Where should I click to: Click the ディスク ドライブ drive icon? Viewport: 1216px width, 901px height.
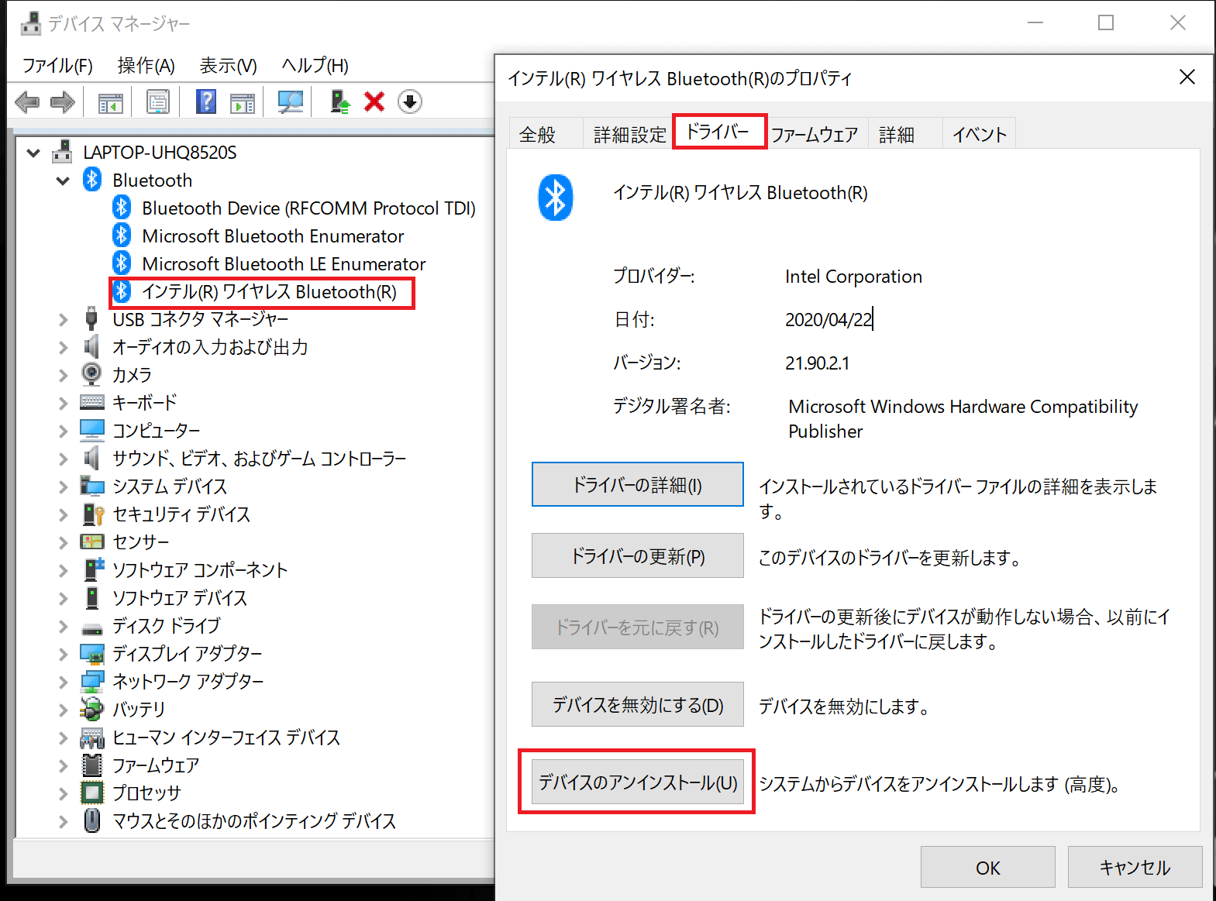pyautogui.click(x=92, y=628)
